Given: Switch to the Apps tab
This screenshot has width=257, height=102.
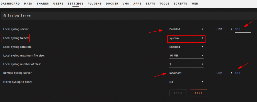Looking at the screenshot, I should pyautogui.click(x=137, y=4).
